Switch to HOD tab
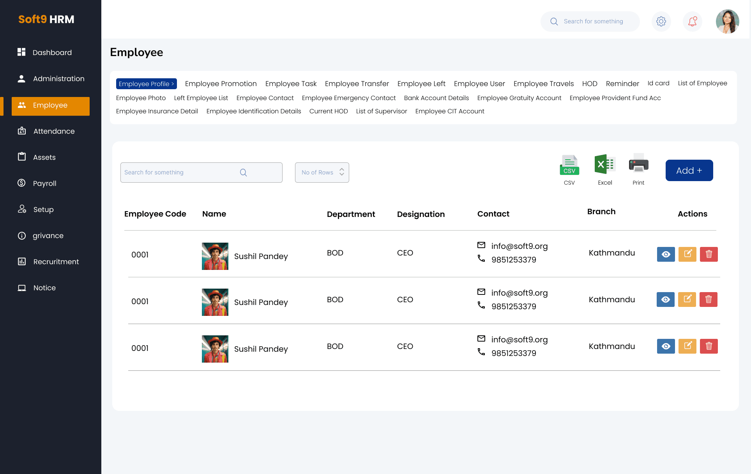This screenshot has width=751, height=474. pyautogui.click(x=590, y=84)
